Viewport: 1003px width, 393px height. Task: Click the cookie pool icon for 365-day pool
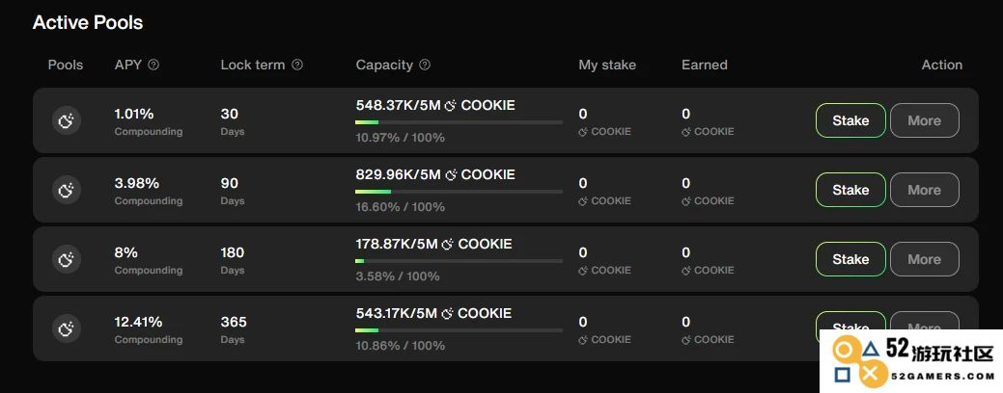(x=67, y=329)
